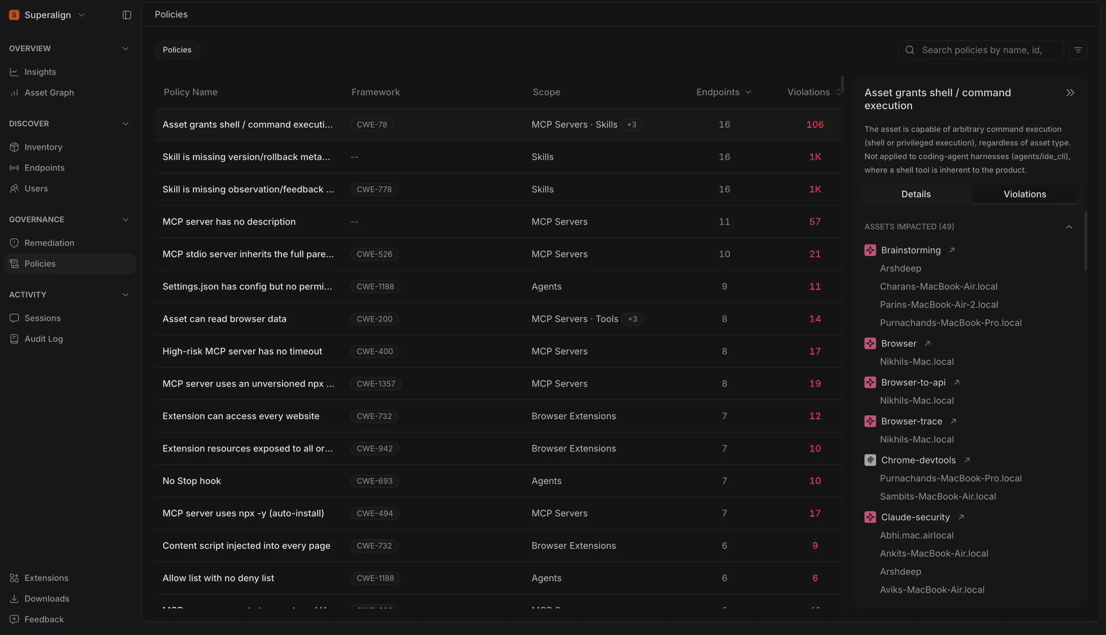Click the Remediation shield icon

[14, 243]
